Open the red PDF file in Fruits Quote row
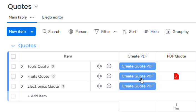Viewport: 196px width, 112px height. [x=176, y=76]
